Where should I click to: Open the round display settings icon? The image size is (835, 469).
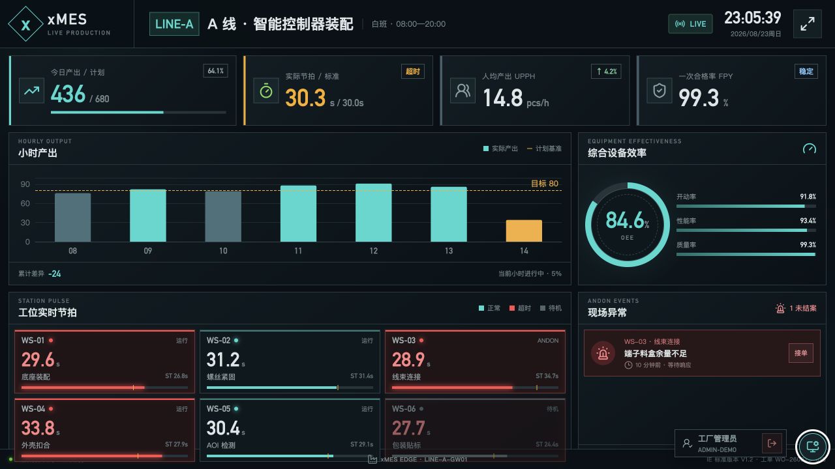click(812, 446)
